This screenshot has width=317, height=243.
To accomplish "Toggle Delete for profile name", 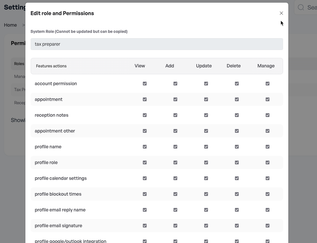I will click(237, 147).
